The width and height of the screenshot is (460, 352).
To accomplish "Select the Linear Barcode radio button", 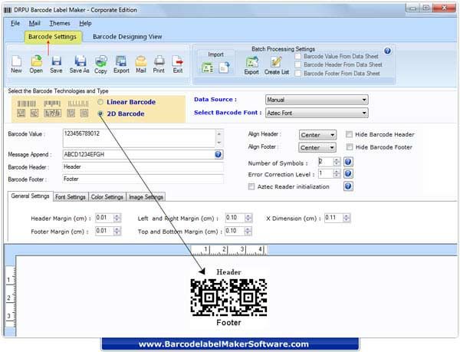I will tap(101, 102).
